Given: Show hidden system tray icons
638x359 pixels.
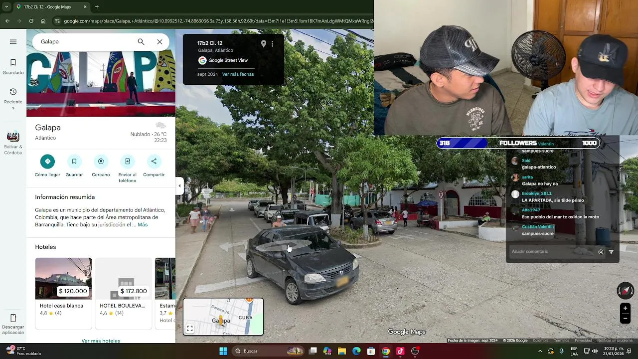Looking at the screenshot, I should tap(540, 351).
